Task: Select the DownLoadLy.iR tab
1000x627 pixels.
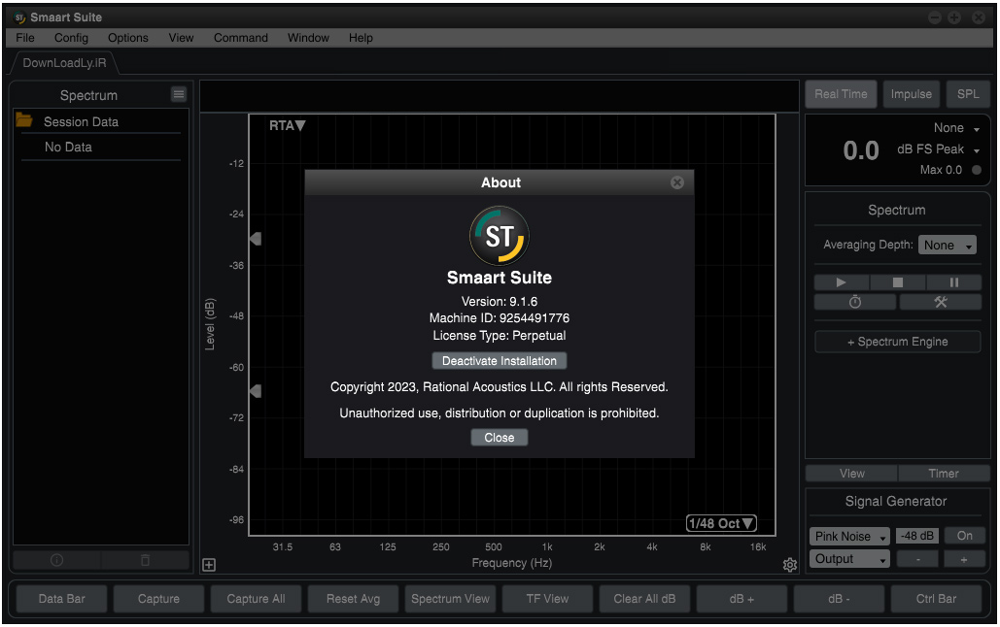Action: pyautogui.click(x=64, y=62)
